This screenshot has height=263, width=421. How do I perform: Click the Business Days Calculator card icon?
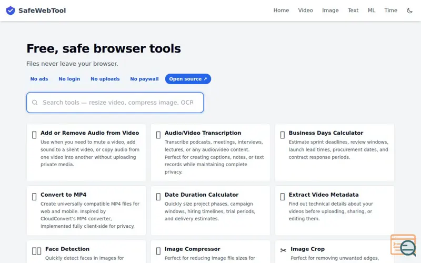(x=283, y=135)
